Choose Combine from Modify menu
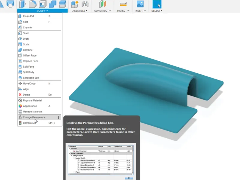The width and height of the screenshot is (240, 180). click(x=40, y=50)
